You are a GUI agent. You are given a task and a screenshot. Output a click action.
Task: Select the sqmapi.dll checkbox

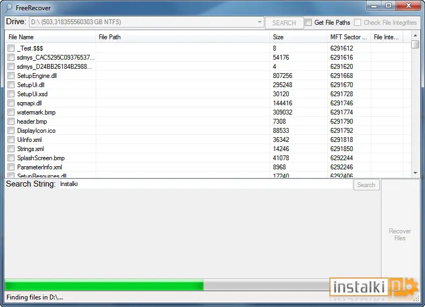(11, 103)
